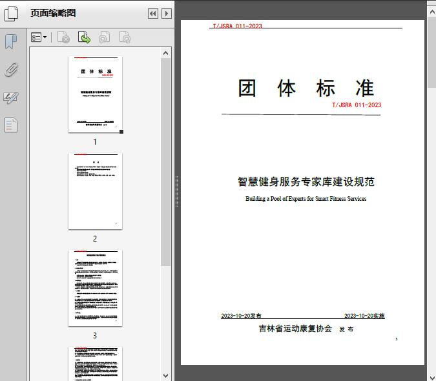The width and height of the screenshot is (436, 381).
Task: Open thumbnail options dropdown menu
Action: [x=39, y=37]
